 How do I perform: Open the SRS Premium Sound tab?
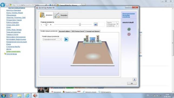pyautogui.click(x=78, y=31)
